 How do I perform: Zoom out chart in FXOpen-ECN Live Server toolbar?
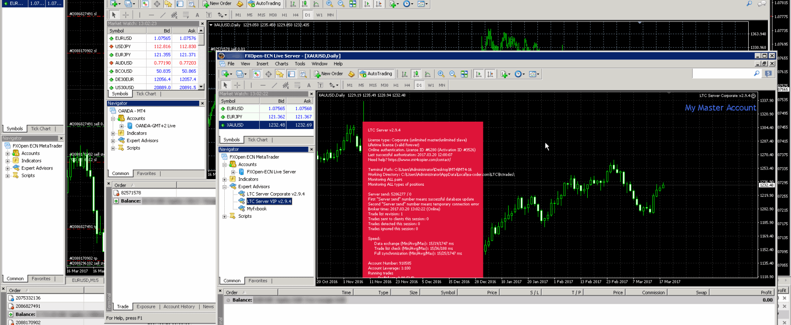point(452,74)
